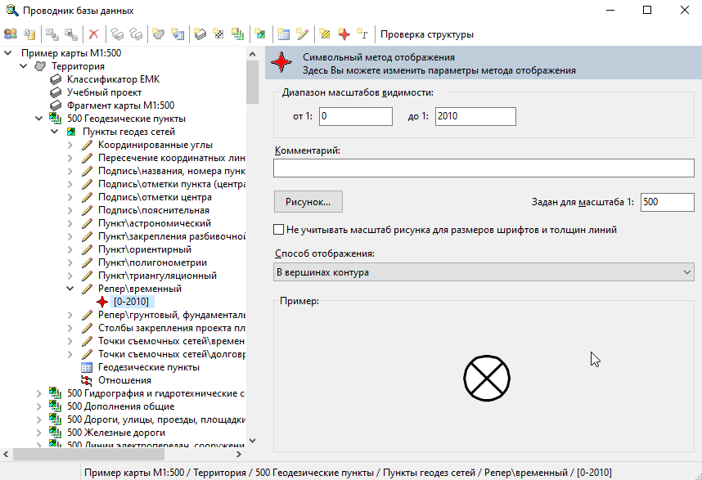The width and height of the screenshot is (702, 480).
Task: Click the Комментарий text field
Action: click(x=484, y=168)
